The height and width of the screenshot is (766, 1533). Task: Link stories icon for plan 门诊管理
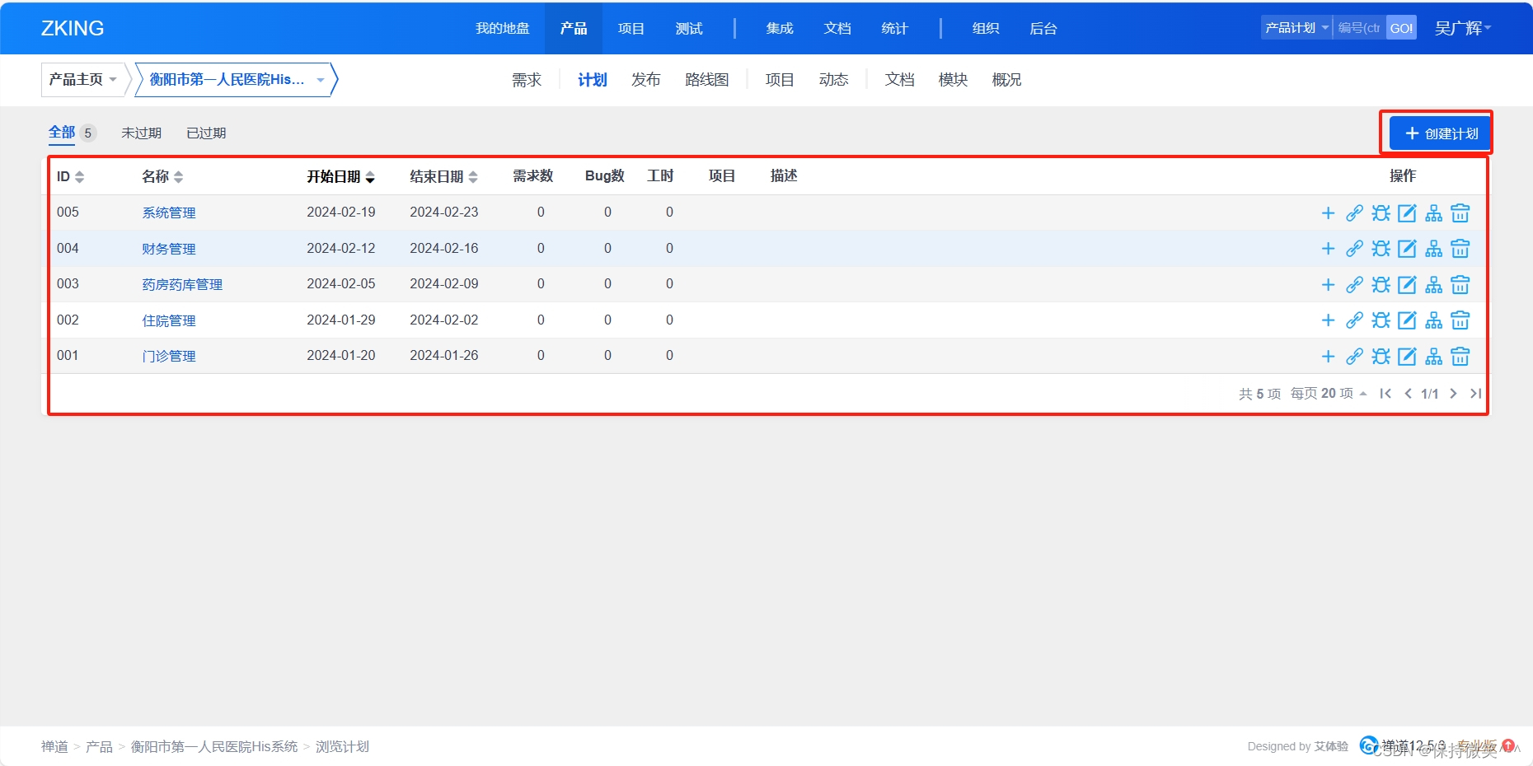coord(1354,357)
